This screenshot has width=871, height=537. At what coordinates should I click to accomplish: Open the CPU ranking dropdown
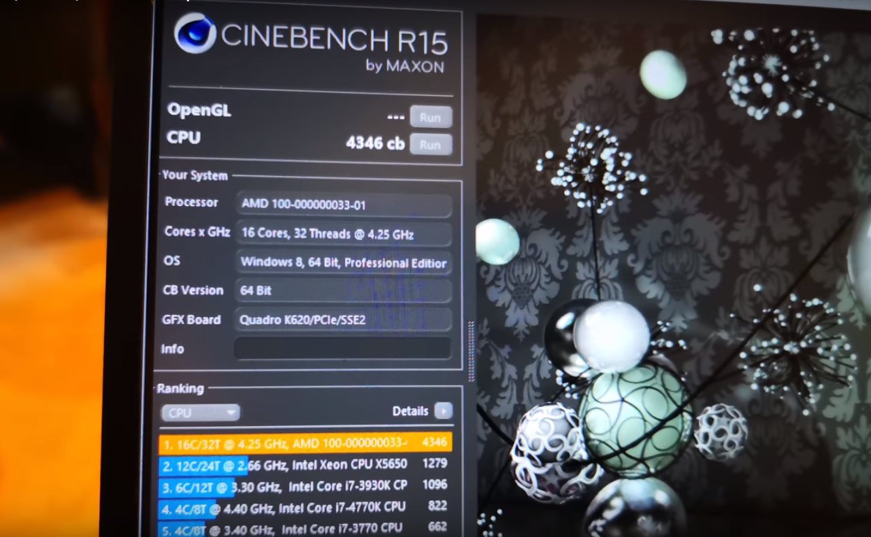(x=200, y=413)
